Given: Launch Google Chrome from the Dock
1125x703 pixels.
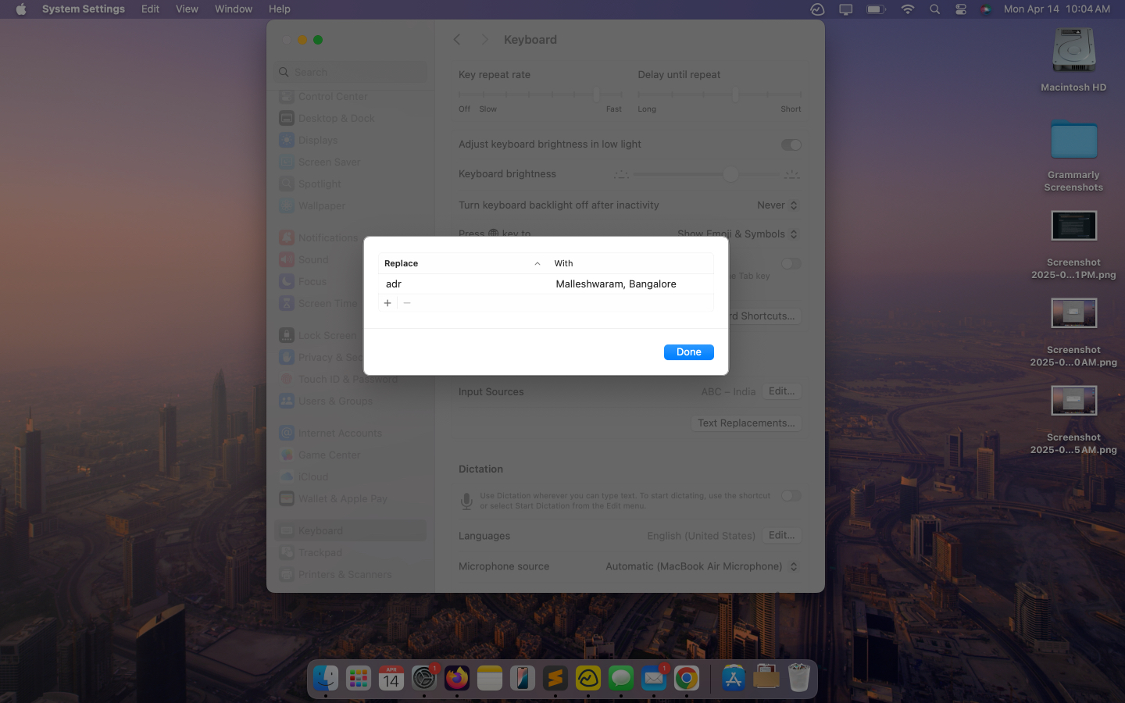Looking at the screenshot, I should pyautogui.click(x=687, y=678).
